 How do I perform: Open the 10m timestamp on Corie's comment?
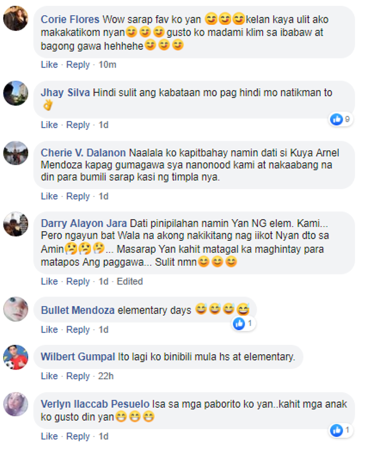(107, 64)
